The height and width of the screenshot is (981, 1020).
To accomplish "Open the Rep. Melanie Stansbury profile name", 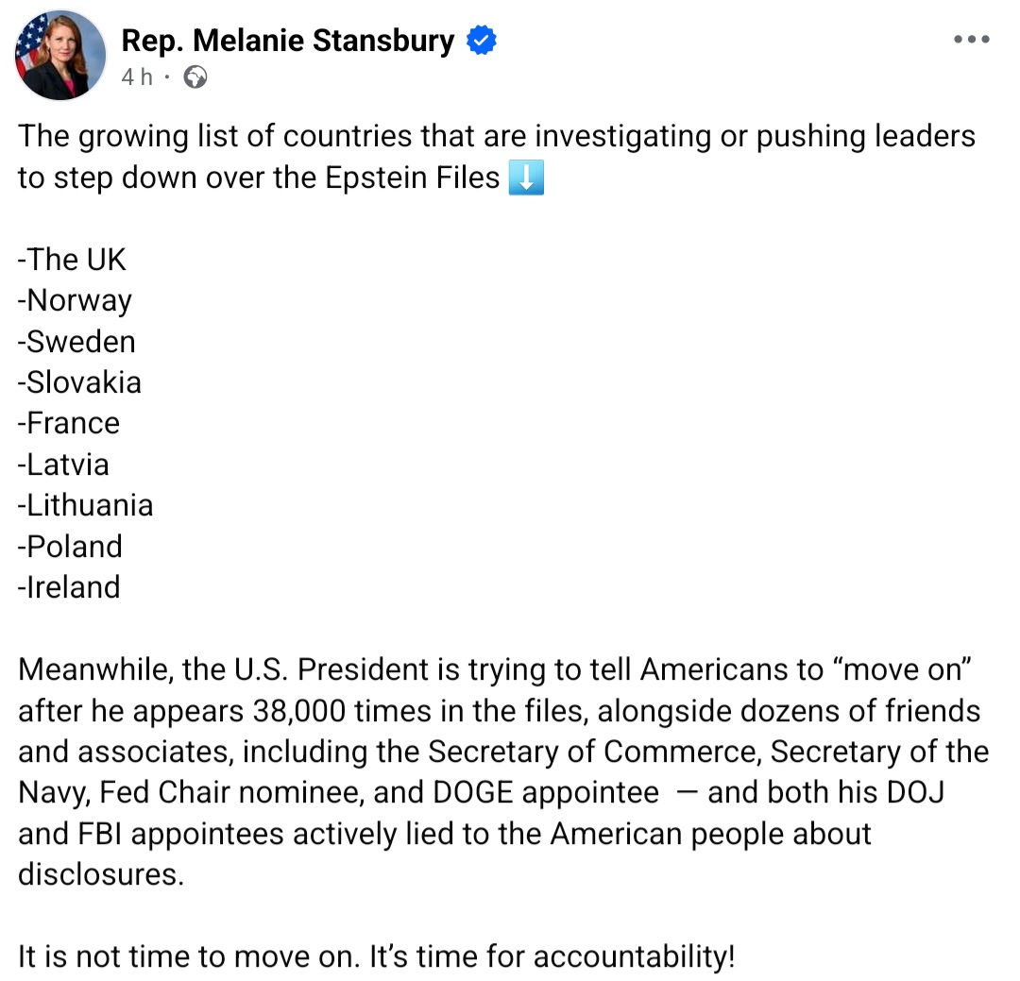I will [288, 41].
